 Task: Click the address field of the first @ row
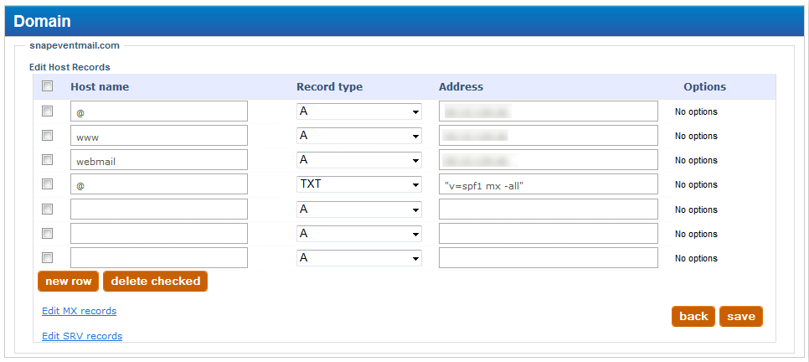point(548,111)
